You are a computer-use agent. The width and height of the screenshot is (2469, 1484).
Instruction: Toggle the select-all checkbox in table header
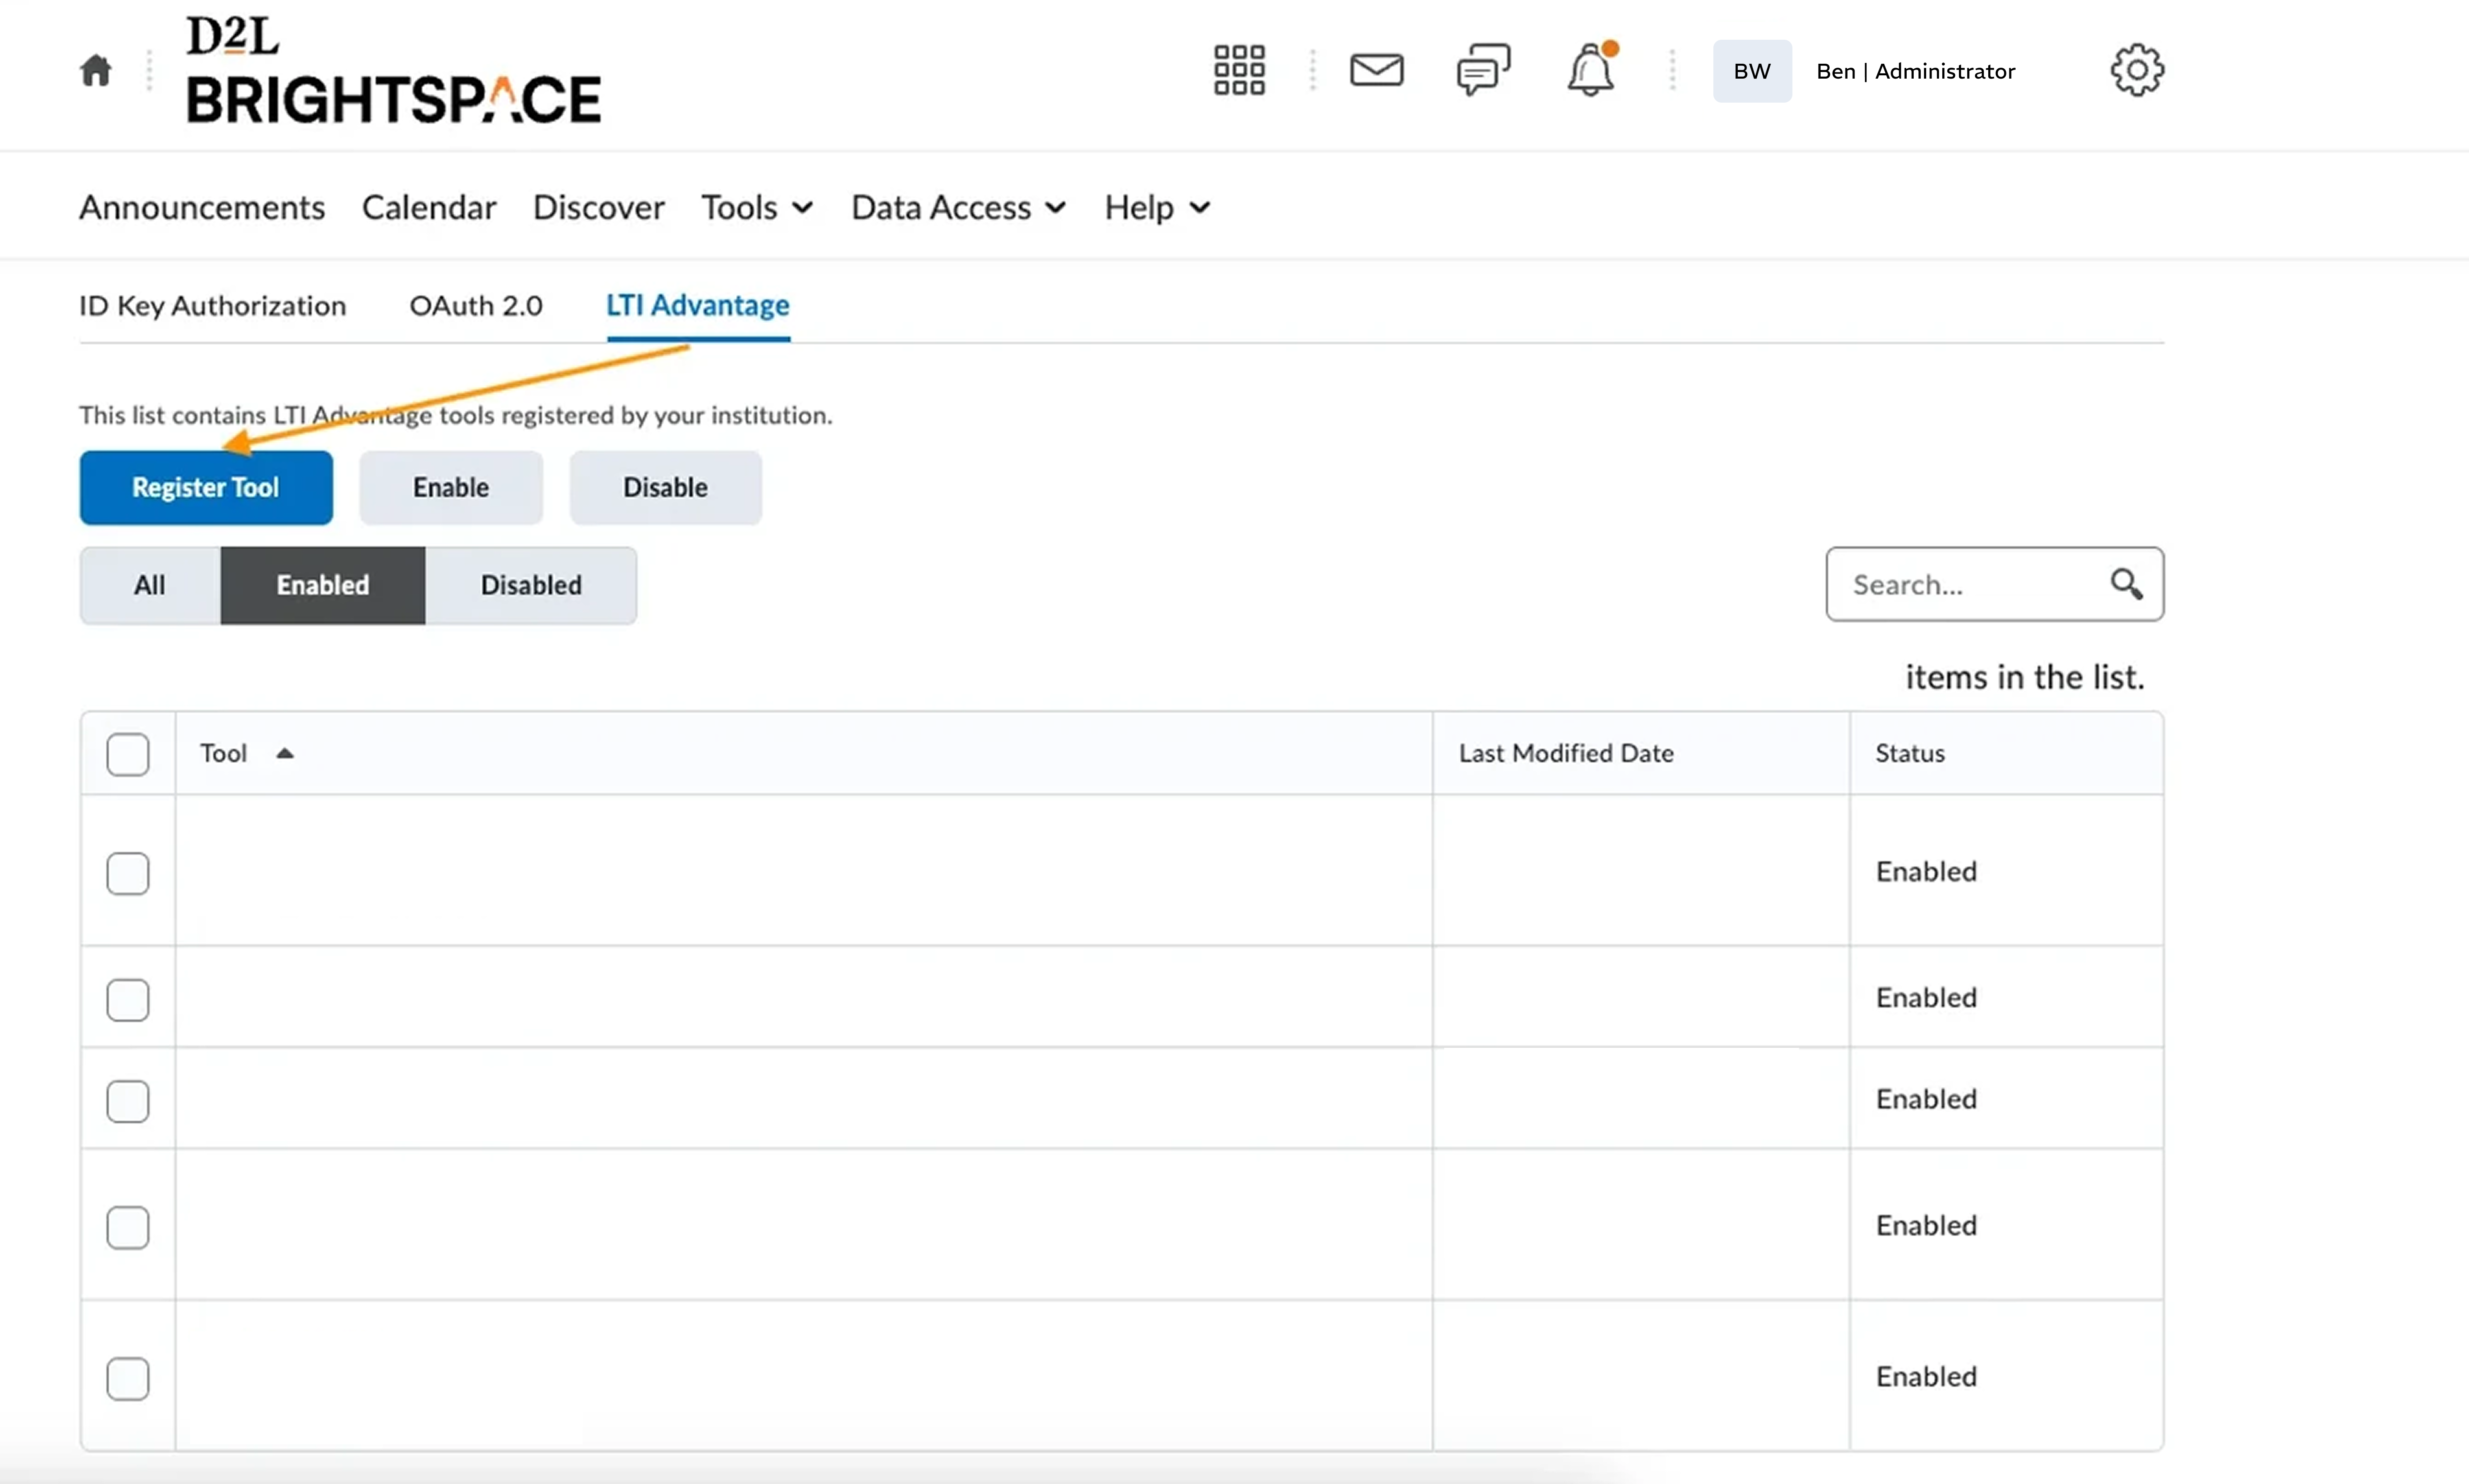pyautogui.click(x=128, y=754)
